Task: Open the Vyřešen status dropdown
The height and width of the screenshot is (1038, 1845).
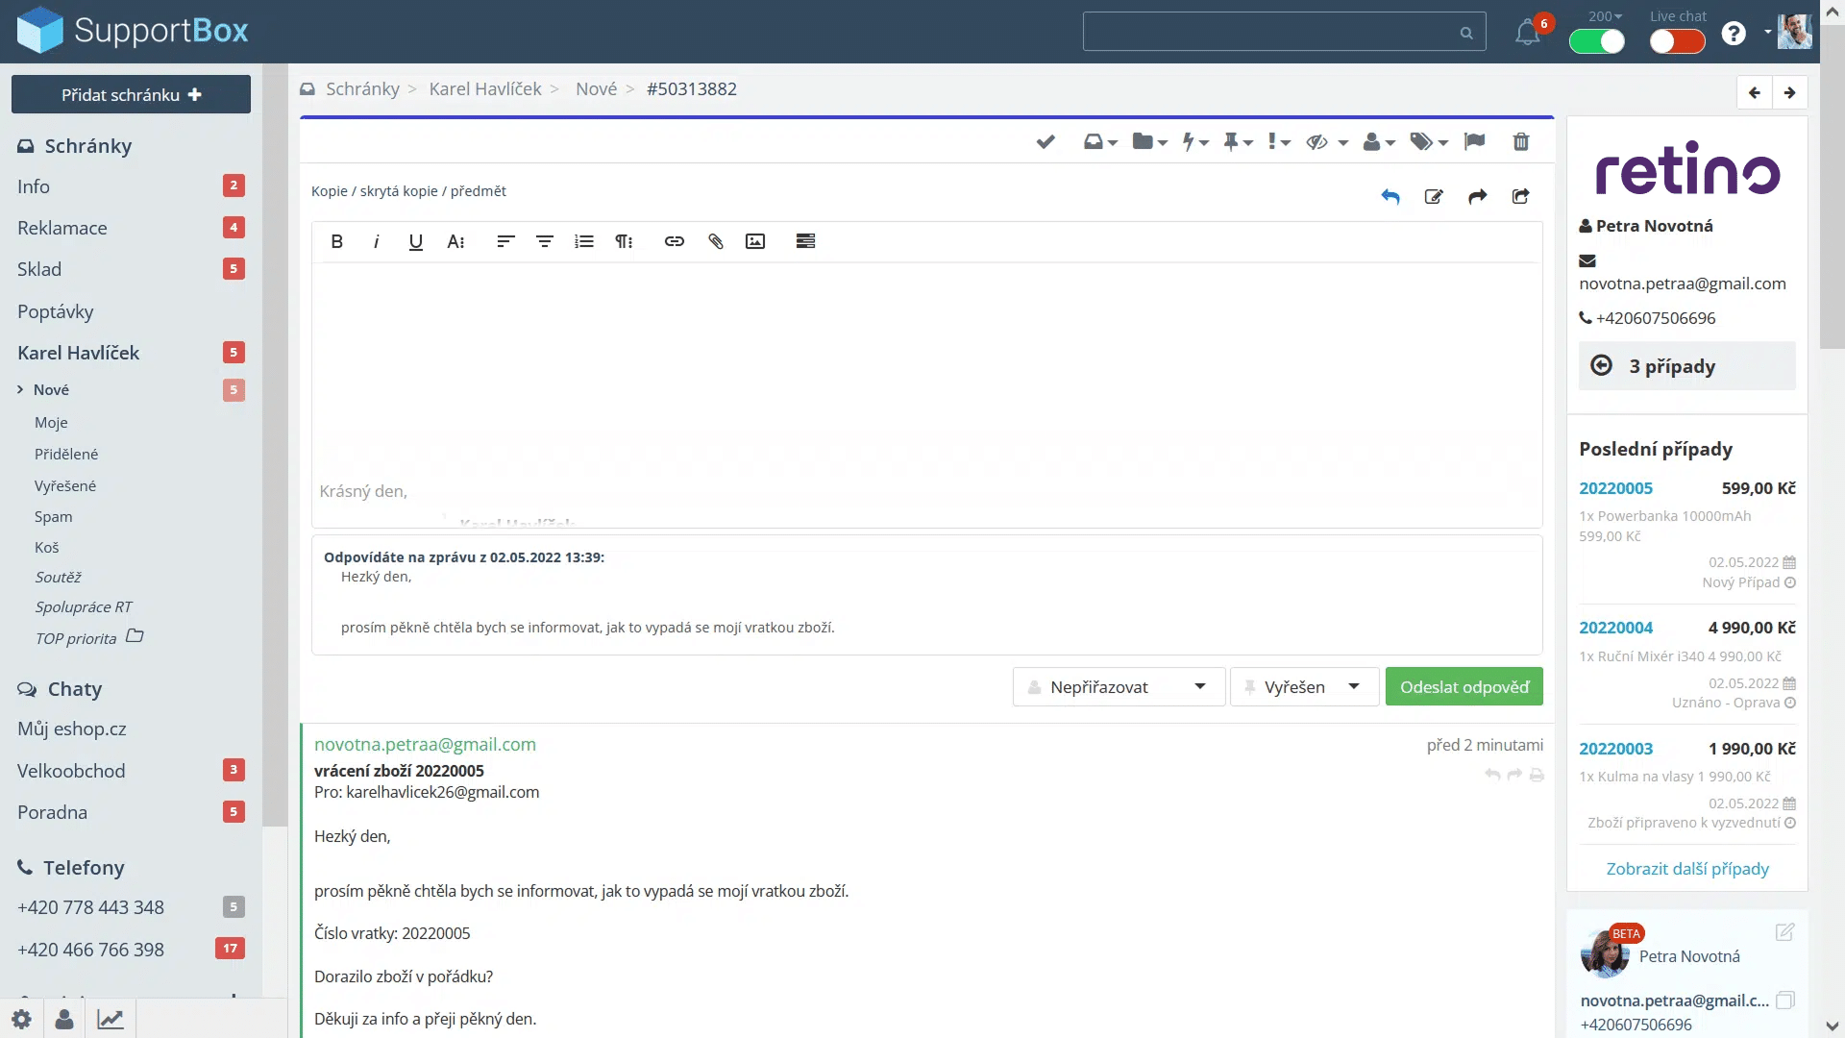Action: [1303, 687]
